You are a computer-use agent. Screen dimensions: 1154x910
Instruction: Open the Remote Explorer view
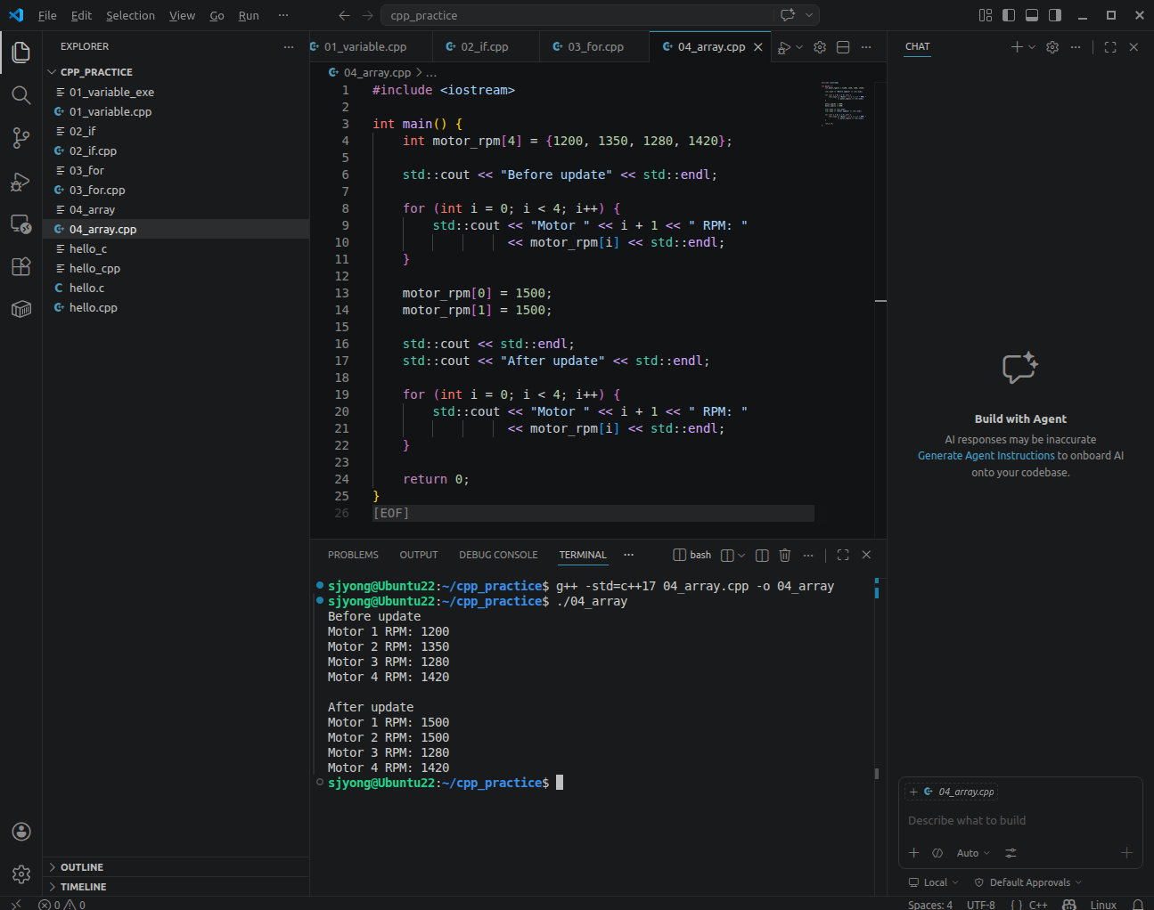click(x=21, y=224)
